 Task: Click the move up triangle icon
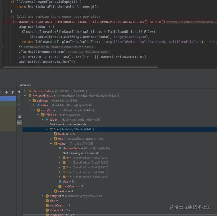point(19,104)
